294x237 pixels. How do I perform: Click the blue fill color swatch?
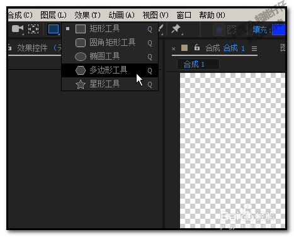278,30
